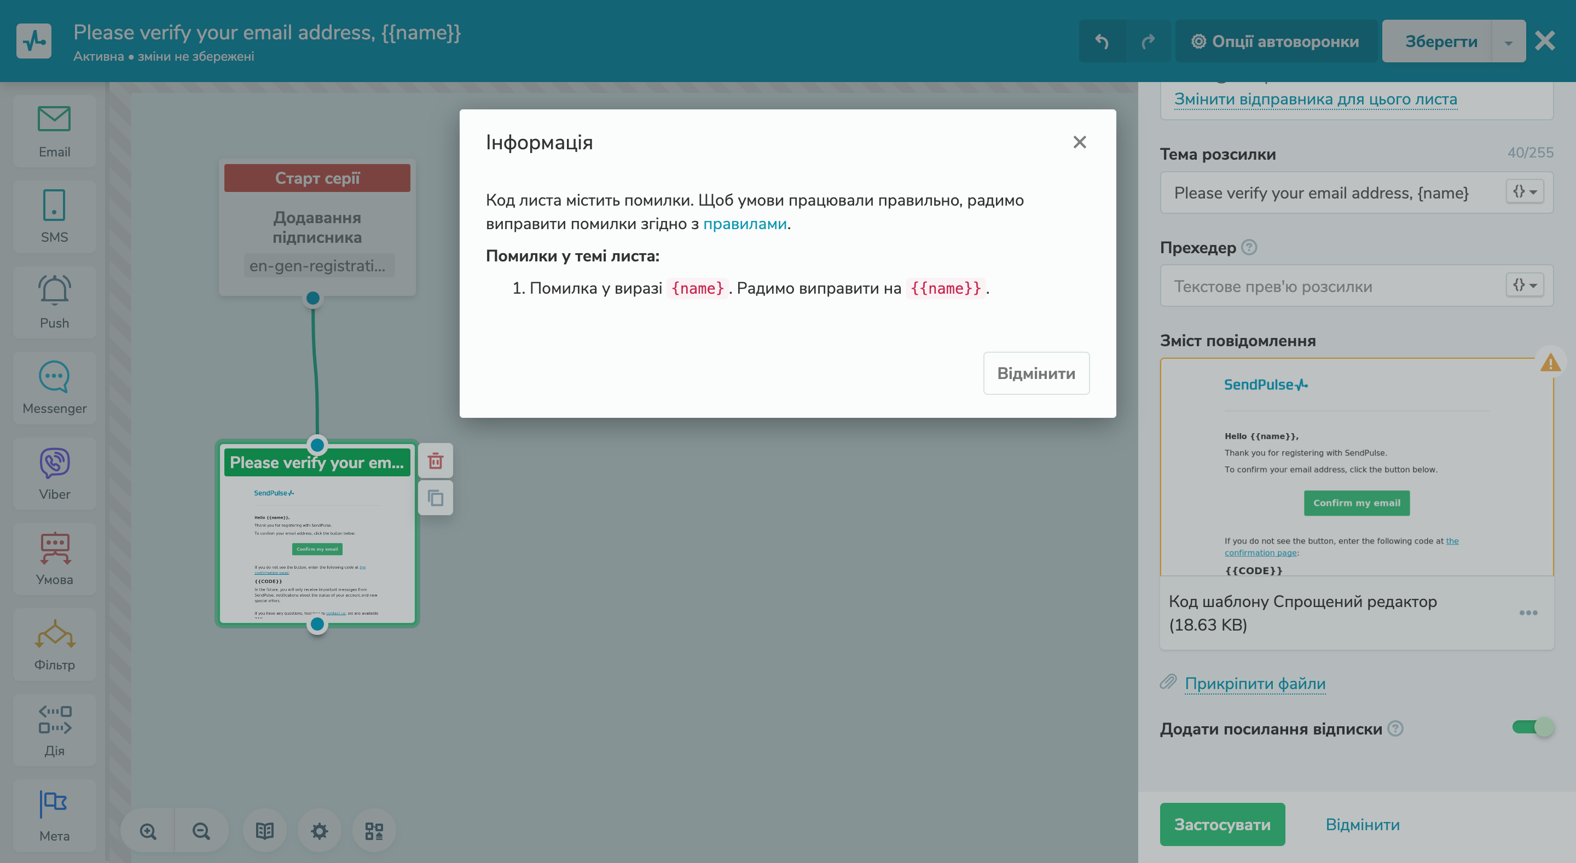Open canvas settings gear icon
1576x863 pixels.
coord(320,831)
